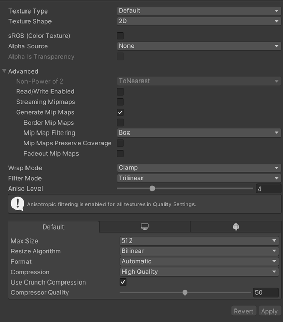
Task: Click the Aniso Level slider handle
Action: point(152,189)
